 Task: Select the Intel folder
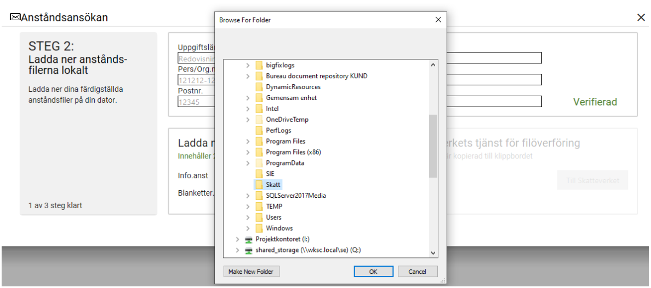click(x=272, y=109)
